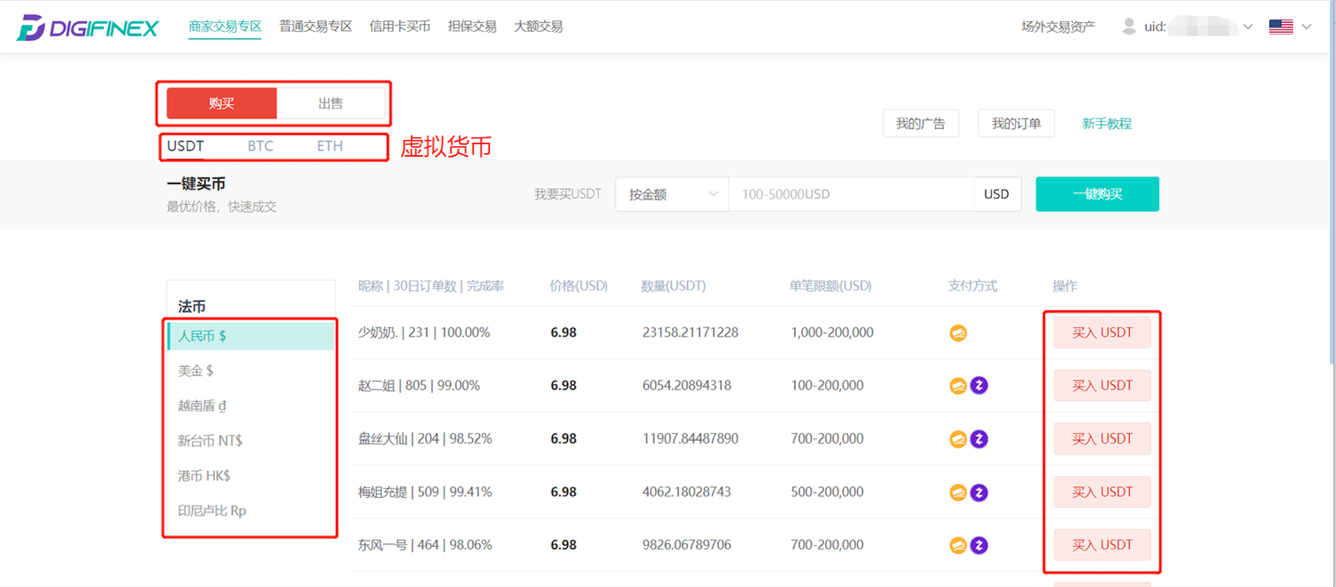Click bank card payment icon in 东风一号 row
This screenshot has width=1336, height=587.
(958, 545)
